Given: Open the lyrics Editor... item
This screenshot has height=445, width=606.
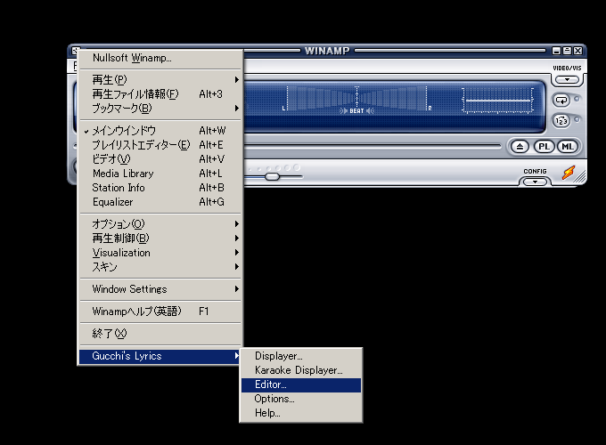Looking at the screenshot, I should [301, 384].
